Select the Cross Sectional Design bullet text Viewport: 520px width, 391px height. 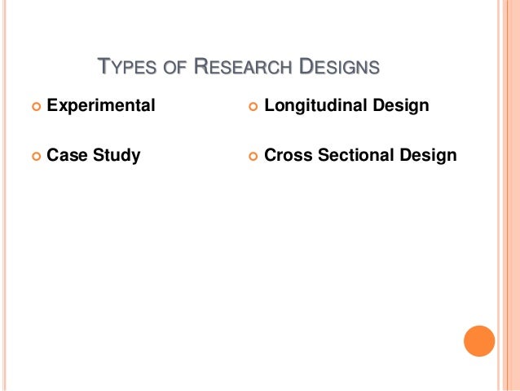coord(360,155)
